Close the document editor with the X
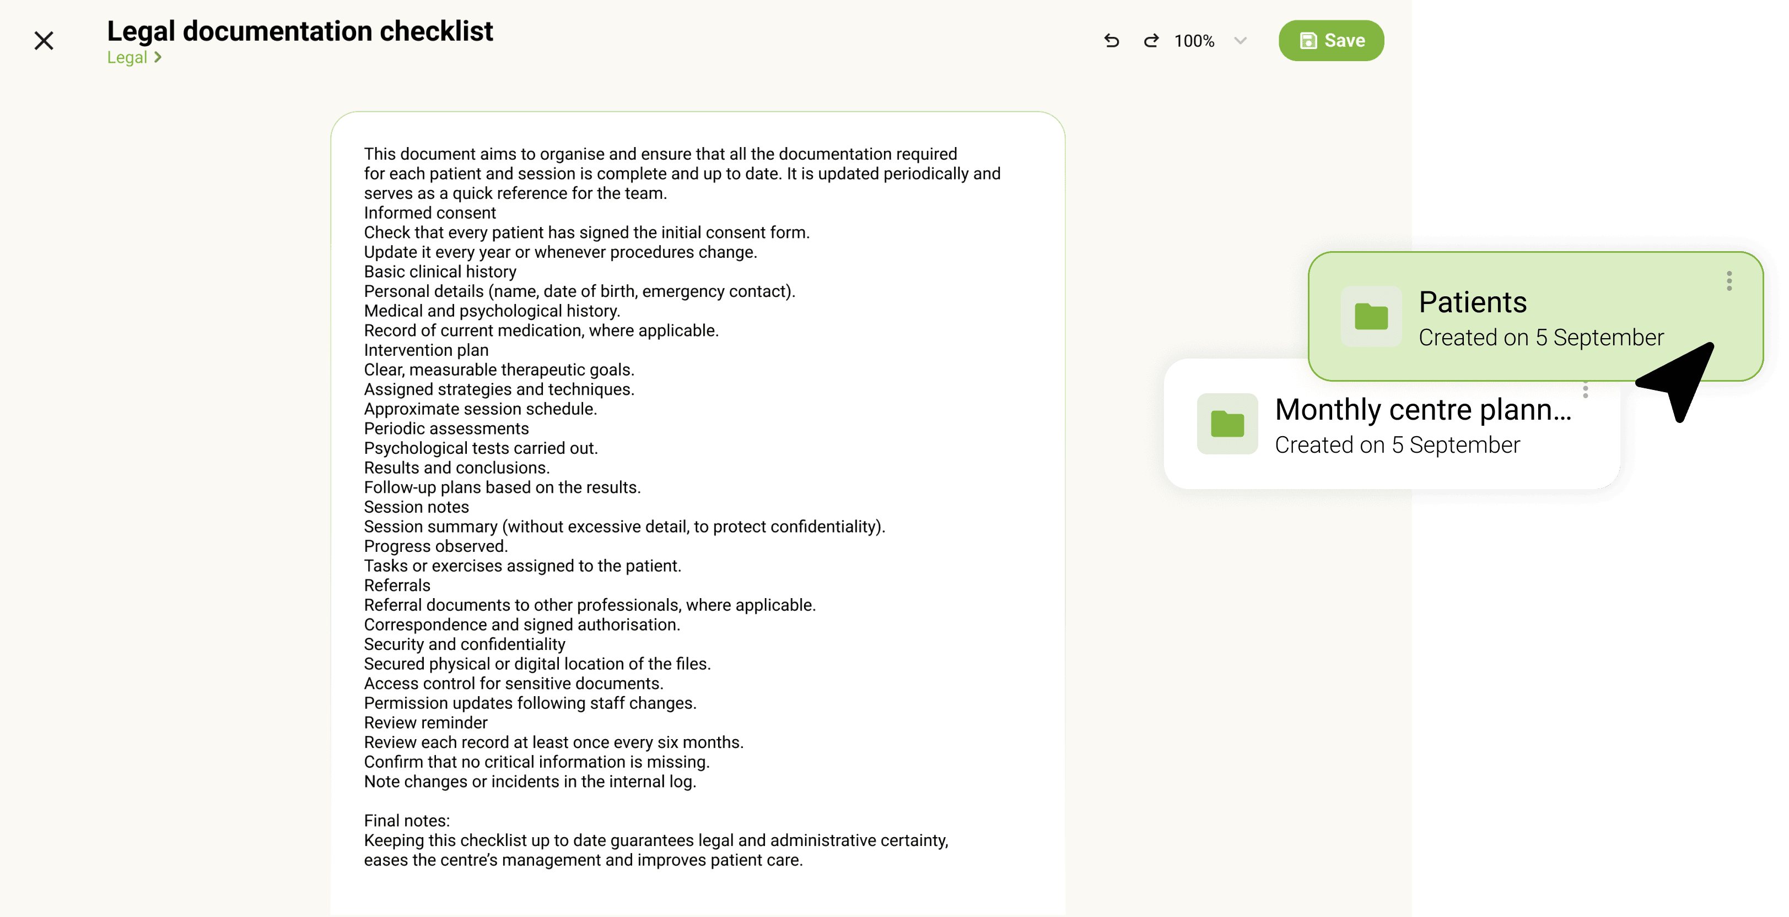 (x=44, y=41)
